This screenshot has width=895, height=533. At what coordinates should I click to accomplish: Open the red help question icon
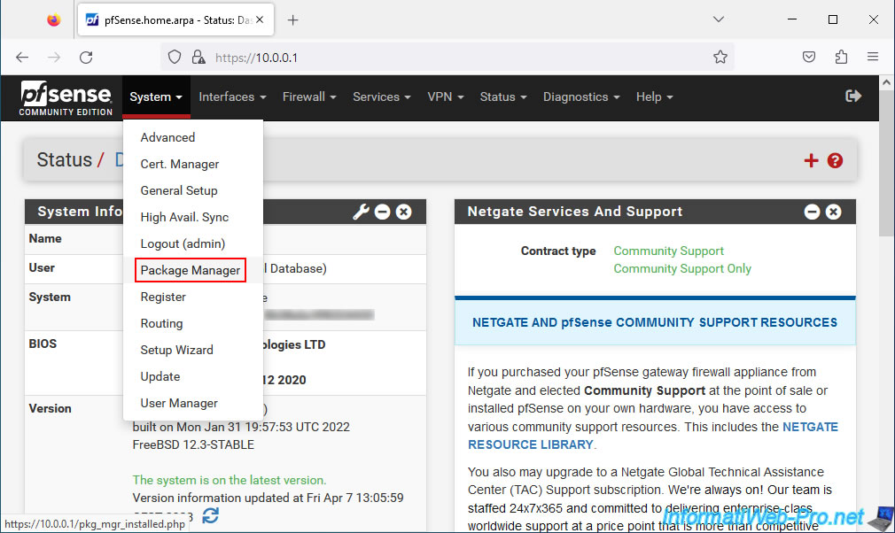[835, 161]
